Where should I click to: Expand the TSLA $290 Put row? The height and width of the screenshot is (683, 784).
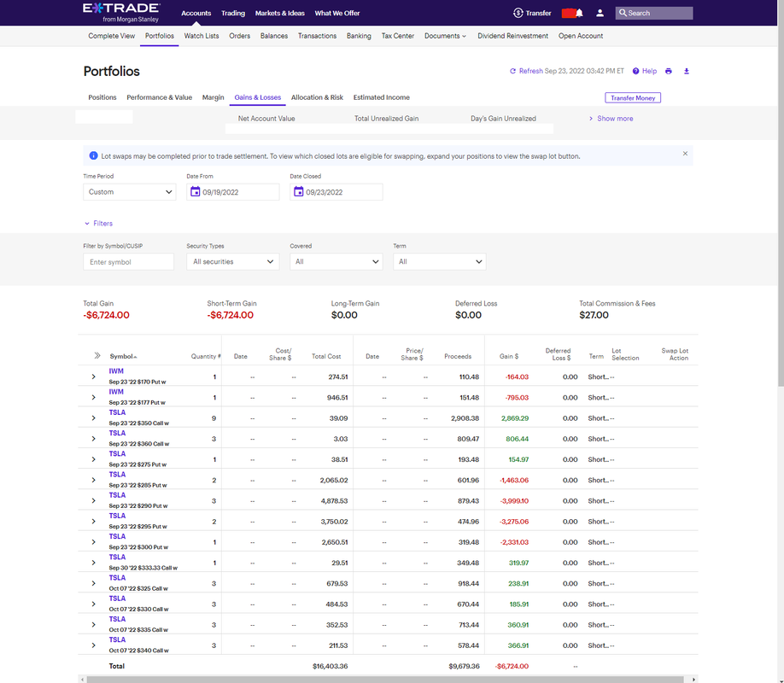pyautogui.click(x=93, y=500)
